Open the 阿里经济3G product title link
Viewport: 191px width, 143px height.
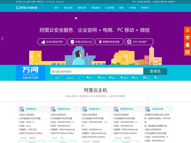[94, 109]
